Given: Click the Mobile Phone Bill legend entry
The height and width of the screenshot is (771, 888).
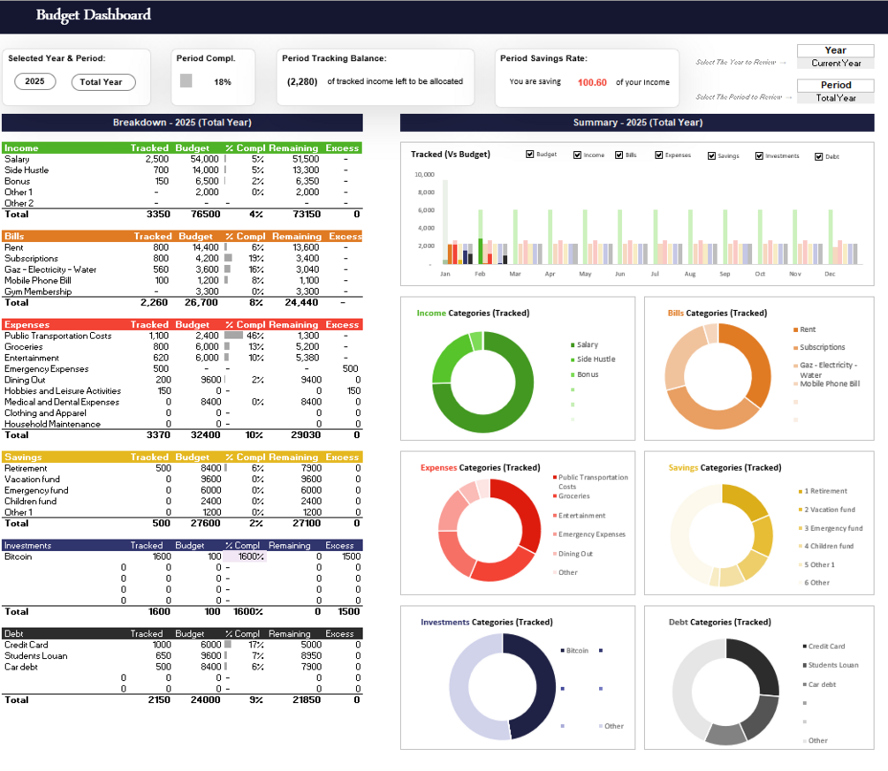Looking at the screenshot, I should [826, 384].
